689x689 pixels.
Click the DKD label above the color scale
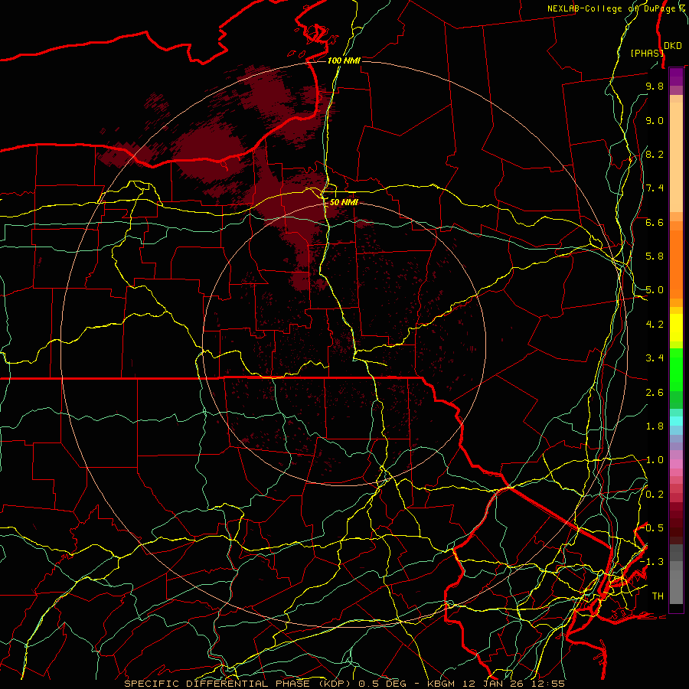(x=673, y=46)
